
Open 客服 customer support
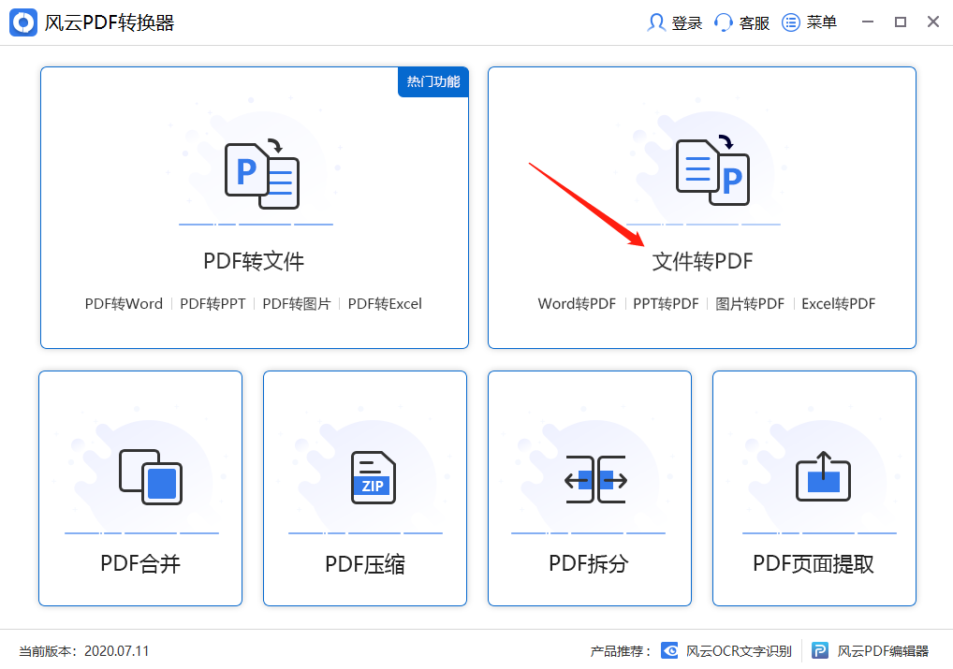point(755,23)
